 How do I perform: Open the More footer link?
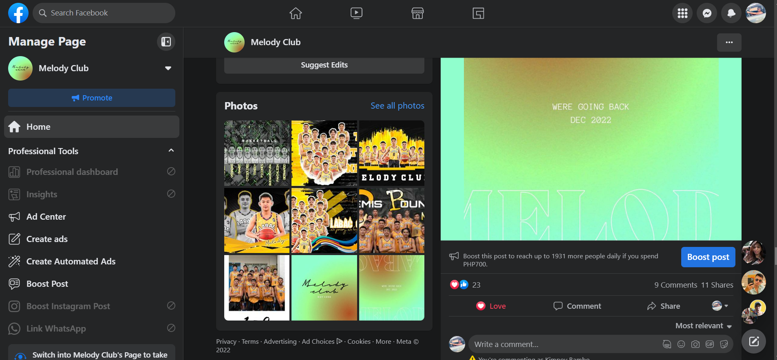point(383,342)
